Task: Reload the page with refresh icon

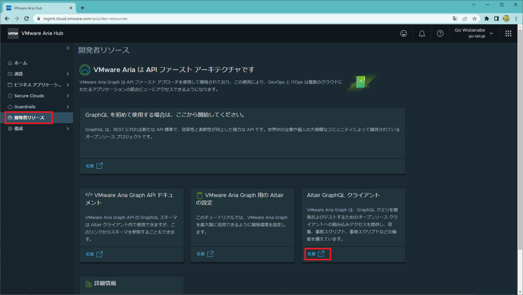Action: pos(26,19)
